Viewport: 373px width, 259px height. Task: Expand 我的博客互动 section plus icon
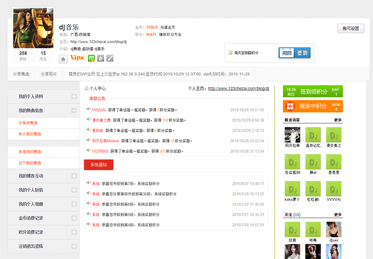pos(74,176)
